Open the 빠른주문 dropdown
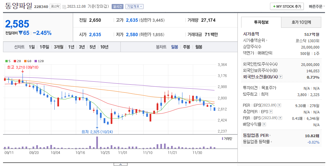The image size is (327, 166). click(x=317, y=6)
